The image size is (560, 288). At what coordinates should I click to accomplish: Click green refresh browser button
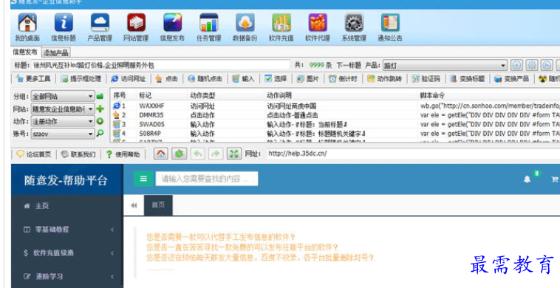(180, 154)
